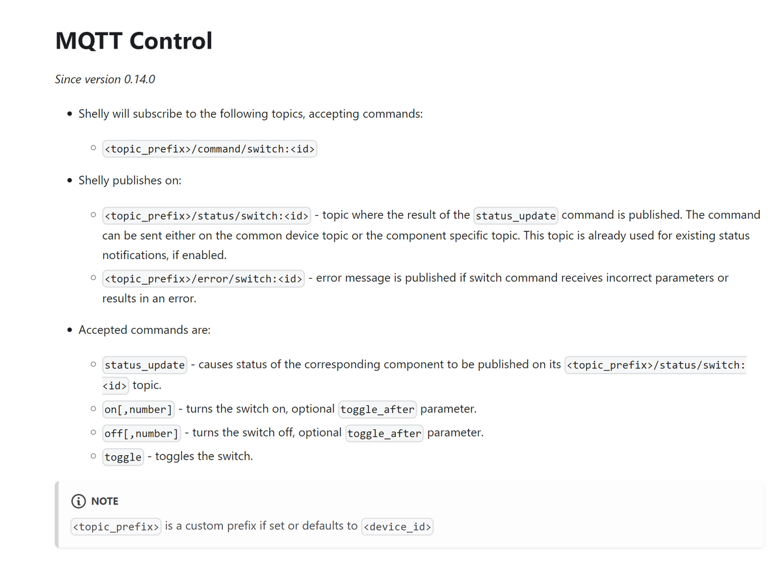The height and width of the screenshot is (567, 780).
Task: Click the error/switch topic code snippet
Action: pos(203,279)
